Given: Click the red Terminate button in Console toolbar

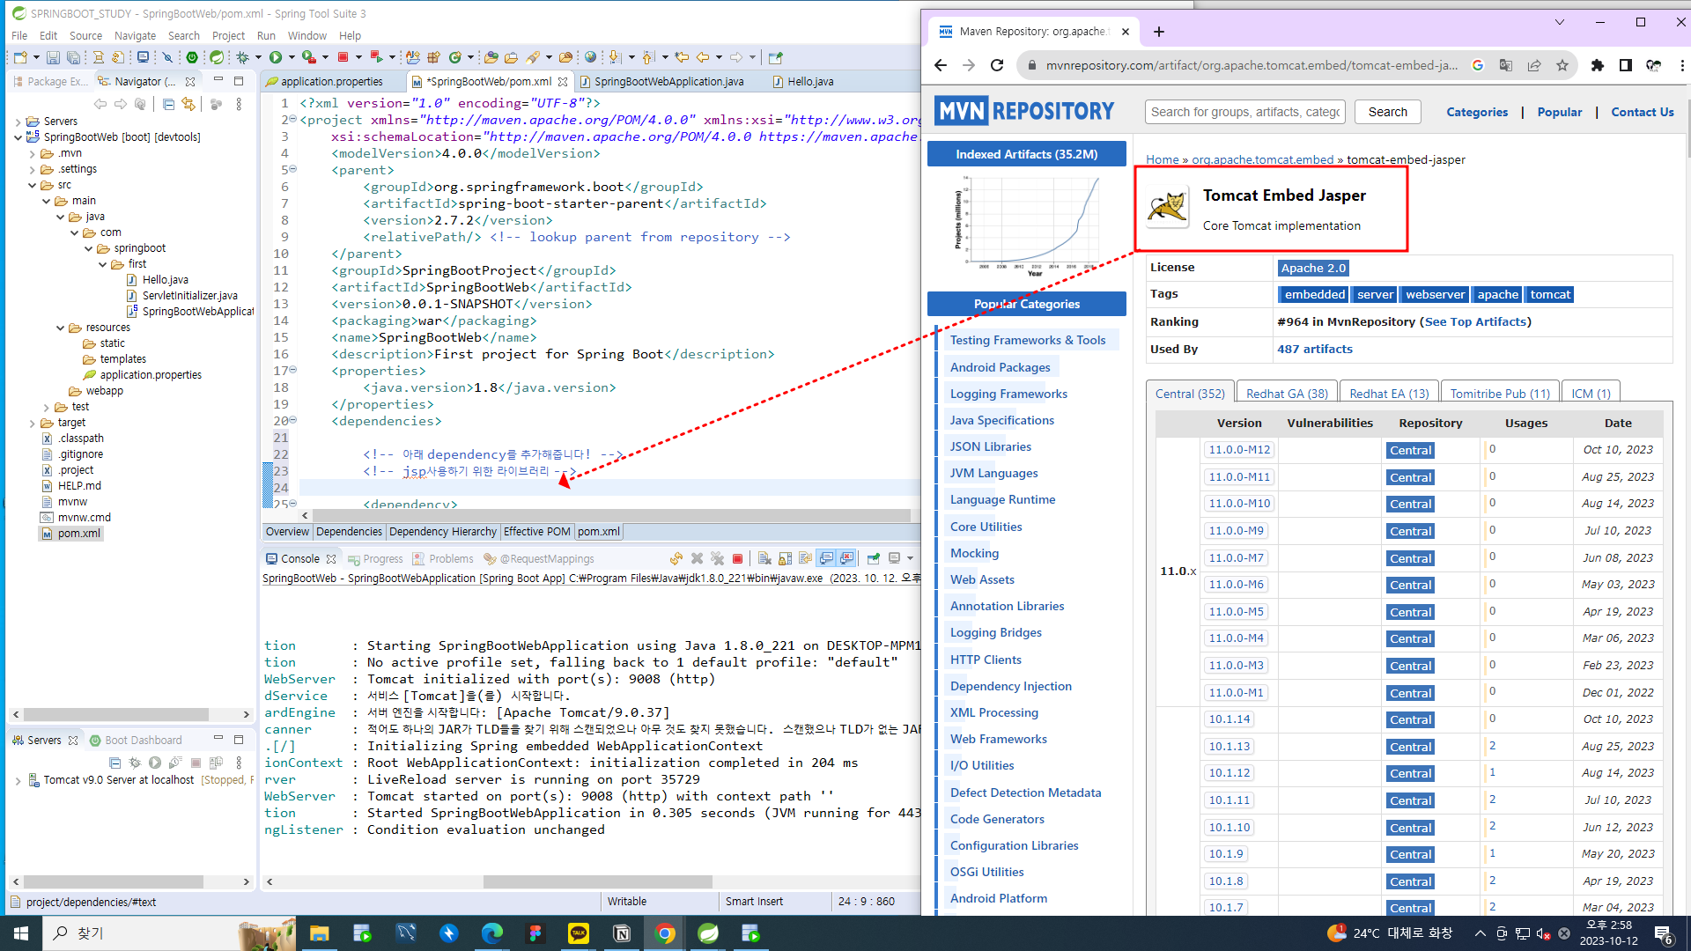Looking at the screenshot, I should click(738, 559).
